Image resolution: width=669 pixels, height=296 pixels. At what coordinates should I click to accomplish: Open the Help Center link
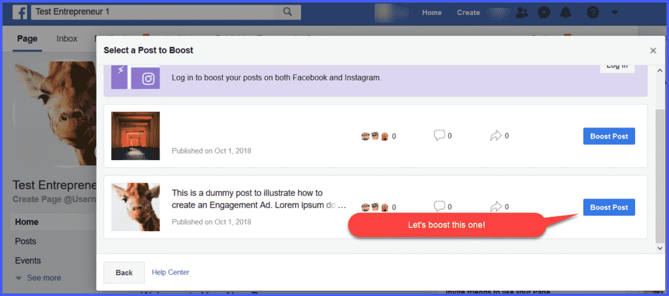[x=171, y=272]
